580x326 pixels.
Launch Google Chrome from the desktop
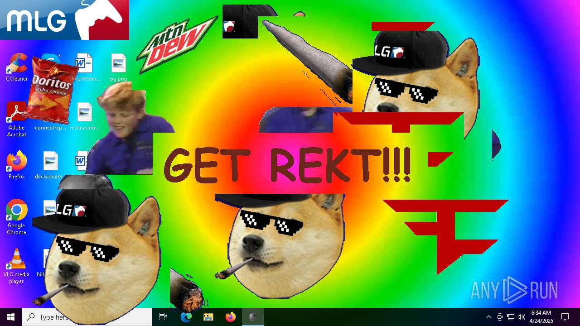(17, 217)
